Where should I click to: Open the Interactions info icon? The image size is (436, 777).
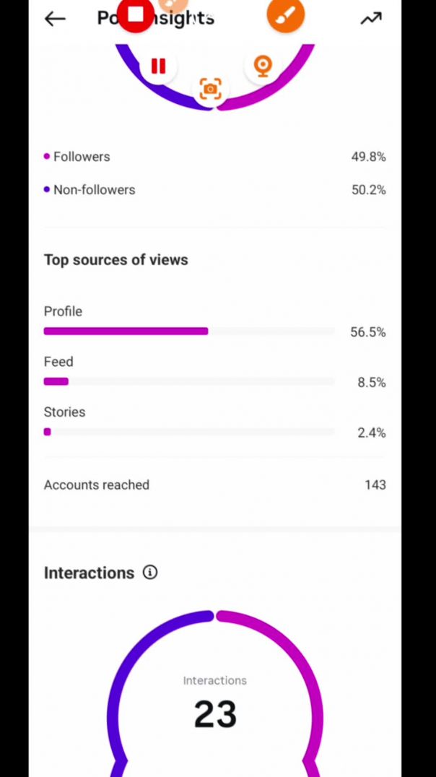[150, 573]
